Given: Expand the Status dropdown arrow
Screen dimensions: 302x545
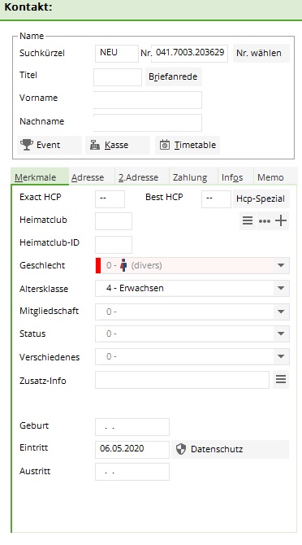Looking at the screenshot, I should click(281, 334).
